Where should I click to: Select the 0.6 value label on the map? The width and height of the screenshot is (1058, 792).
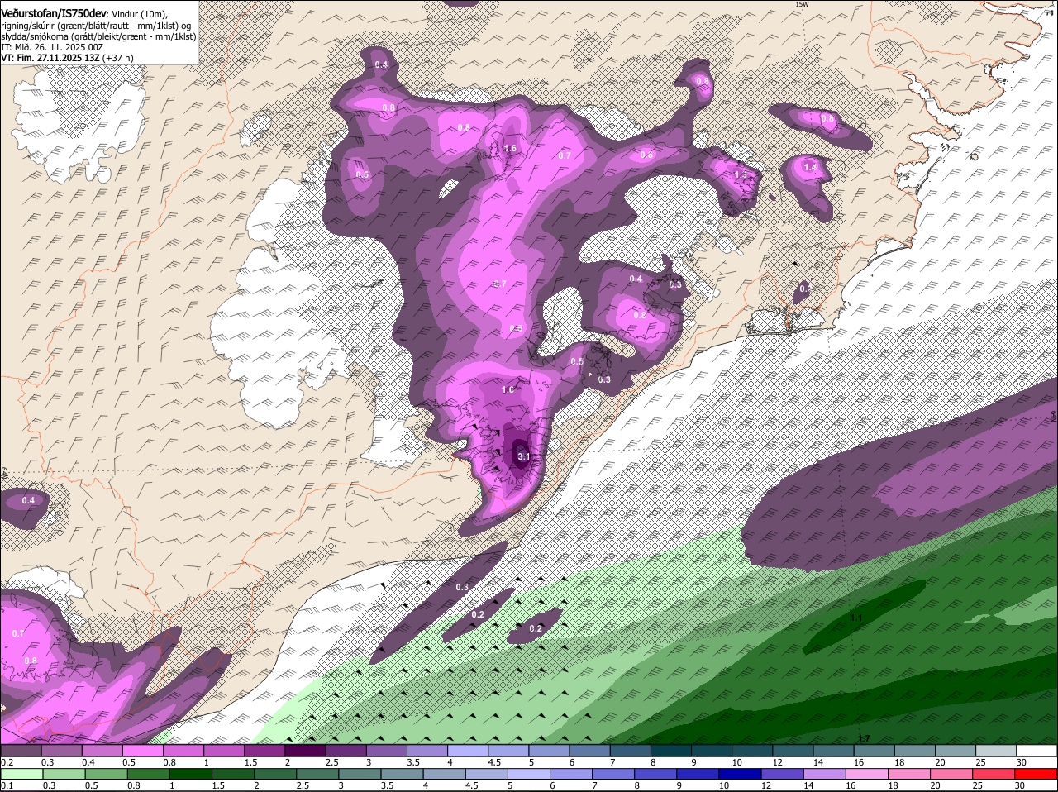click(x=646, y=155)
